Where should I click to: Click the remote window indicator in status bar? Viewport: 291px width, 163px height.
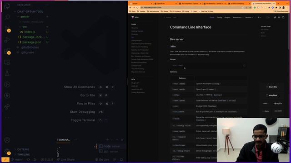point(5,159)
